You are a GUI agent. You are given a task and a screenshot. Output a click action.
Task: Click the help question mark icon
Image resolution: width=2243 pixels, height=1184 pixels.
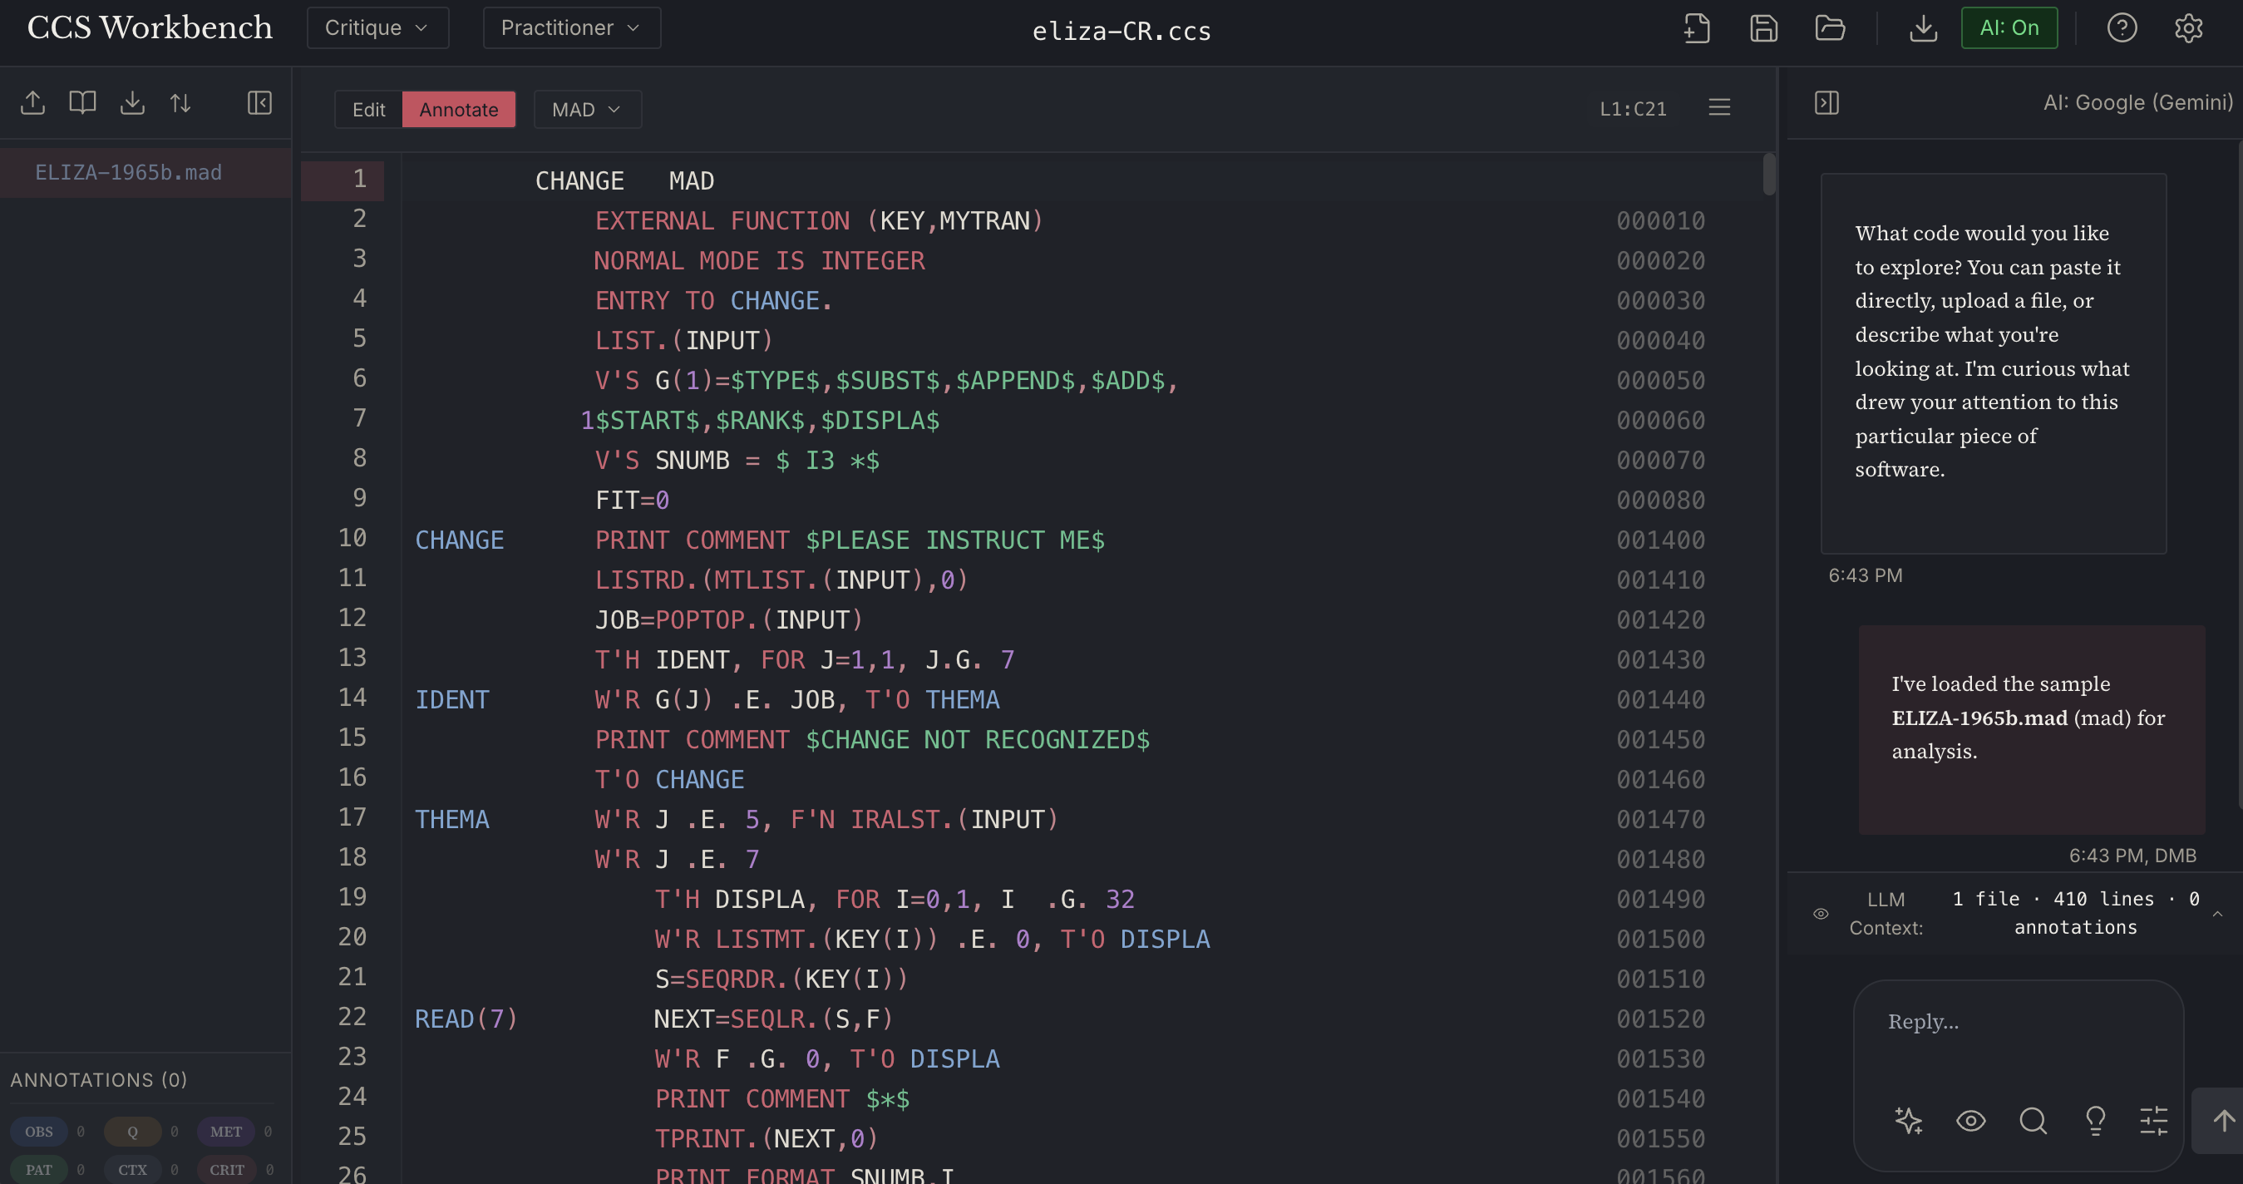point(2121,28)
